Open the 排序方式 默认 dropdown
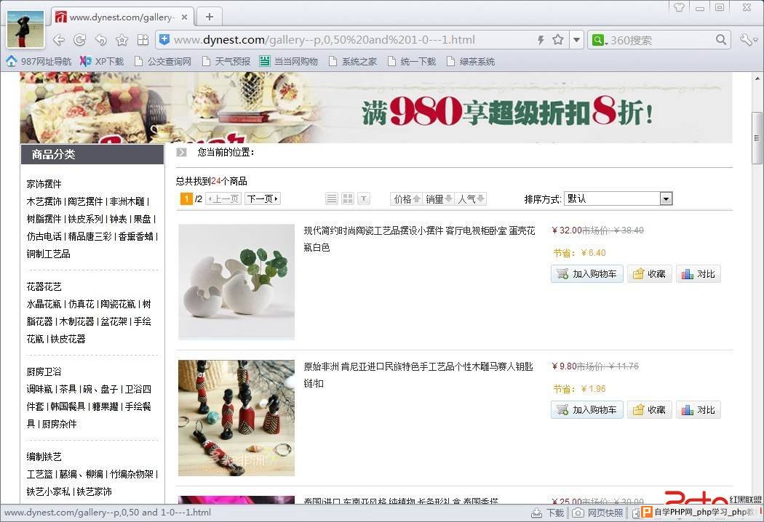This screenshot has height=522, width=764. [618, 198]
